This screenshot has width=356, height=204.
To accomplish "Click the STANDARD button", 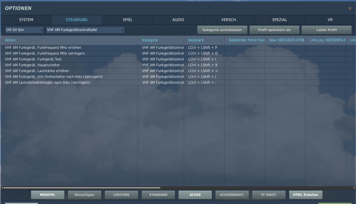I will [x=158, y=195].
